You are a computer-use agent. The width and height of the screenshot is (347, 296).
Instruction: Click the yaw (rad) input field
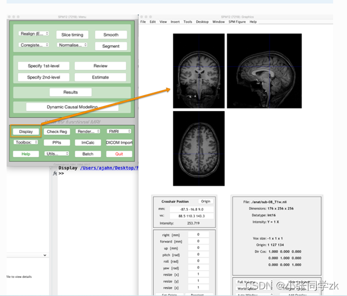pos(198,267)
